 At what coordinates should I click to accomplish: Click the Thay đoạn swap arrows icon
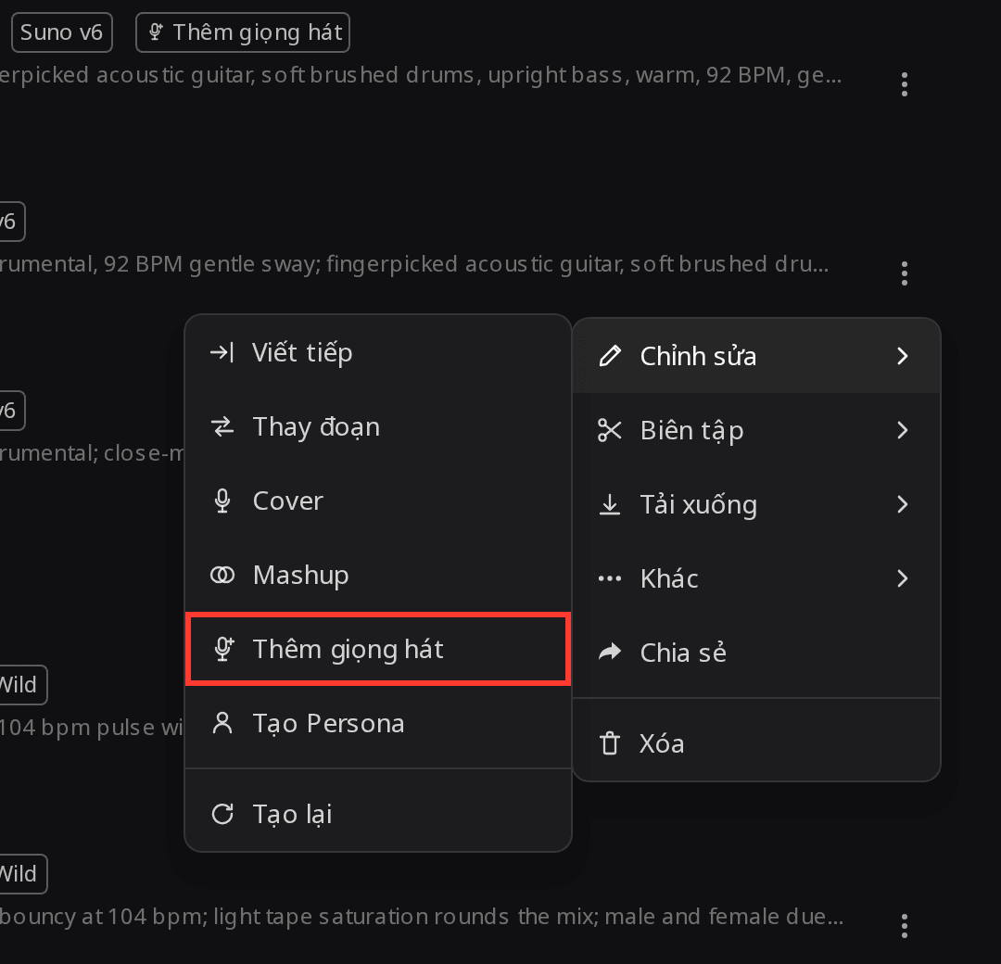point(222,426)
